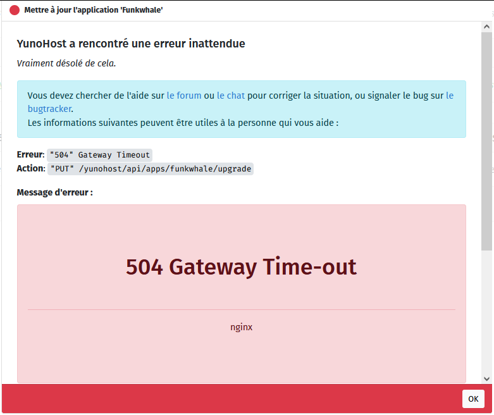
Task: Click the 'Action:' label
Action: tap(31, 168)
